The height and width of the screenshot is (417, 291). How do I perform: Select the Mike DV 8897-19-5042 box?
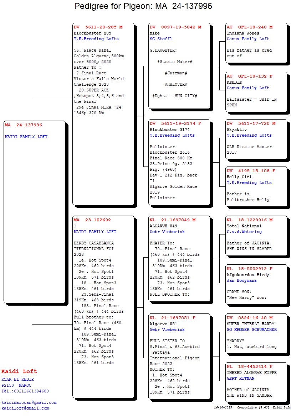179,66
